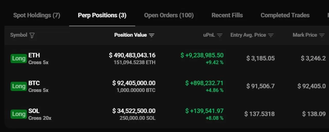Select the BTC symbol name
329x132 pixels.
pyautogui.click(x=34, y=83)
